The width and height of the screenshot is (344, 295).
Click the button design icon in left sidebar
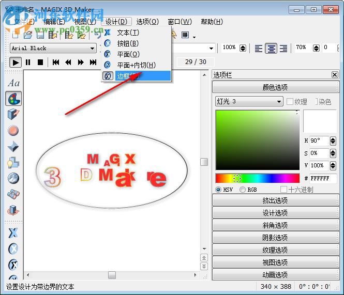click(13, 249)
